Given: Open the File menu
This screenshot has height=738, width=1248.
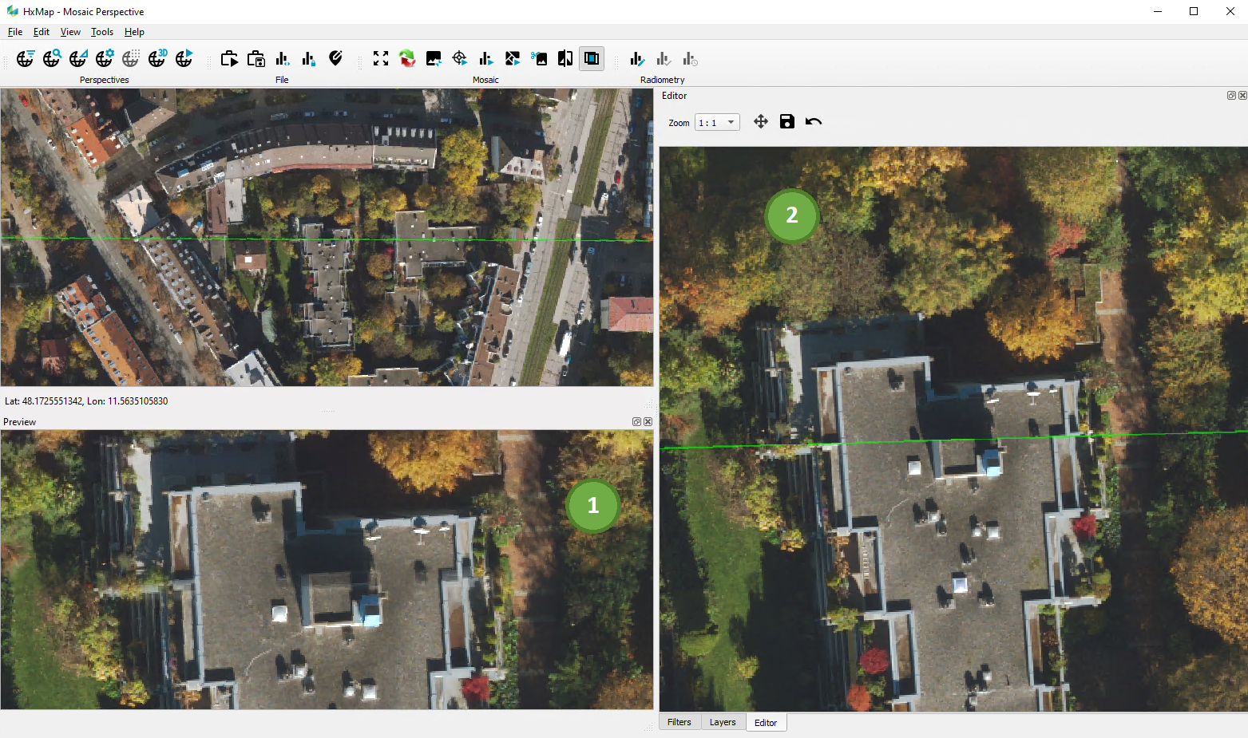Looking at the screenshot, I should (15, 32).
